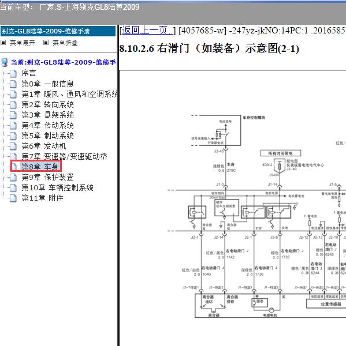
Task: Click the wiring diagram image
Action: pos(256,216)
